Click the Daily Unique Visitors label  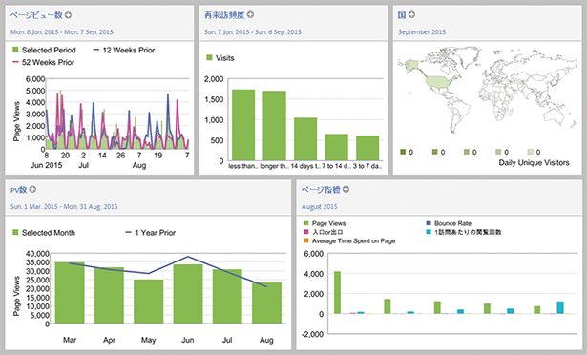tap(534, 163)
